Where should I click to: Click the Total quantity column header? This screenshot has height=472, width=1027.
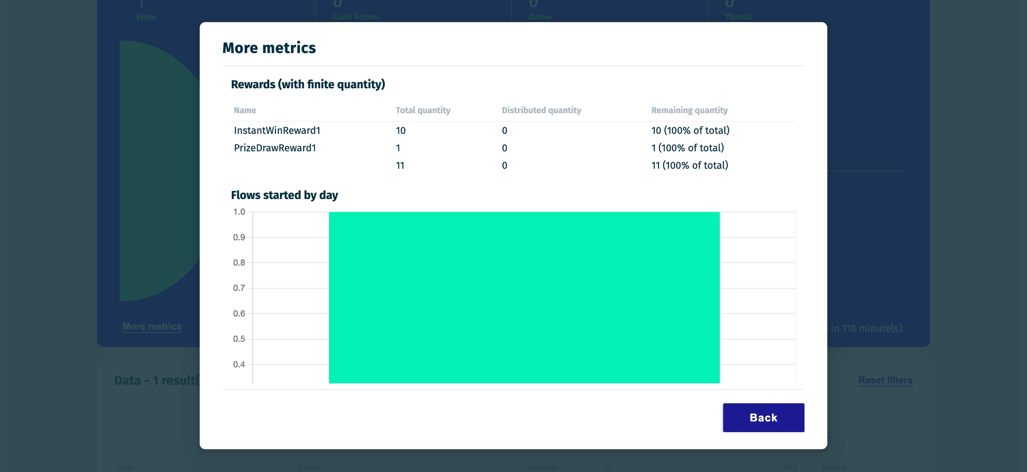(x=423, y=110)
